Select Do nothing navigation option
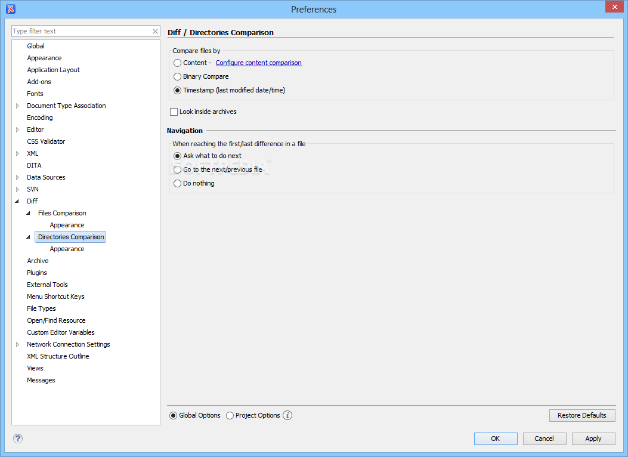The image size is (628, 457). coord(178,183)
